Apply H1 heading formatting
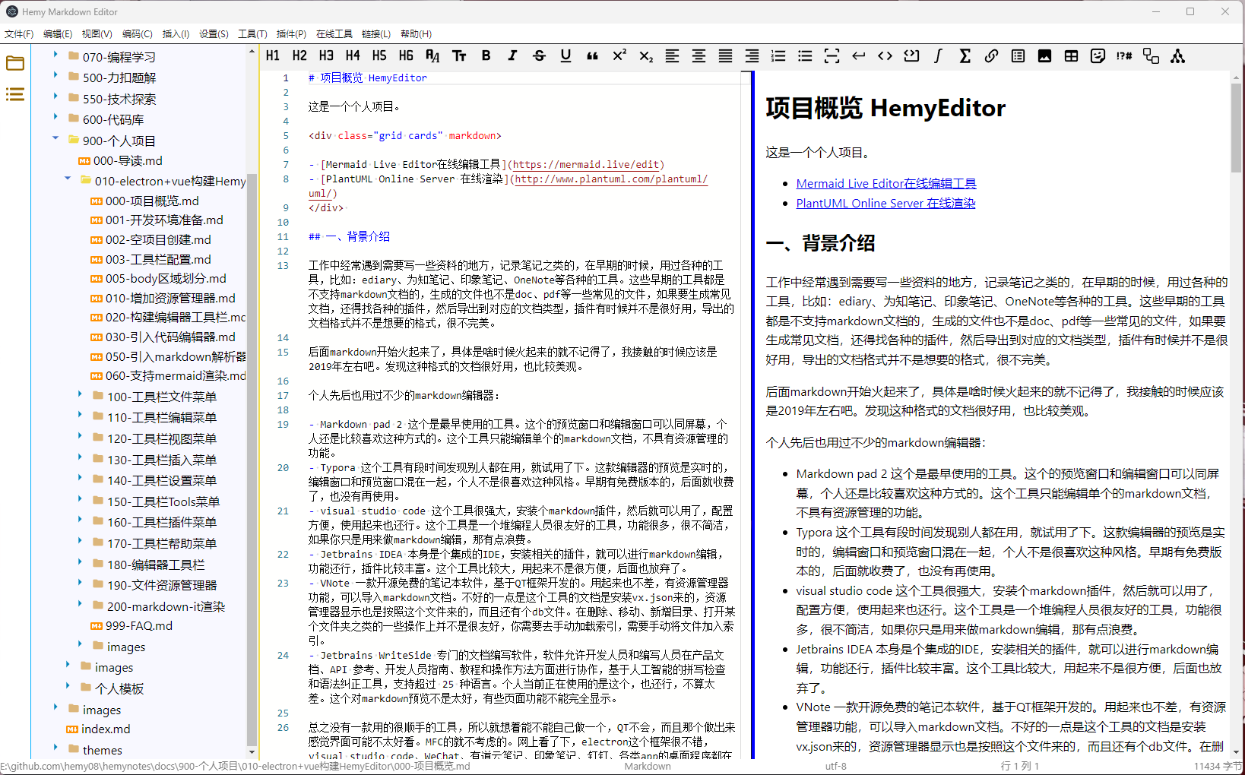The image size is (1245, 775). [x=273, y=55]
